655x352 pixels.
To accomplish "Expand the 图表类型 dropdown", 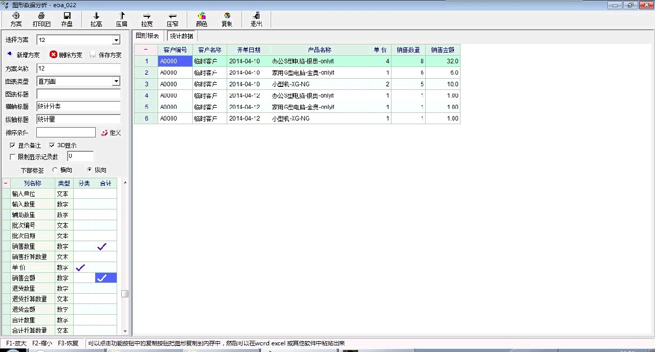I will (x=116, y=81).
